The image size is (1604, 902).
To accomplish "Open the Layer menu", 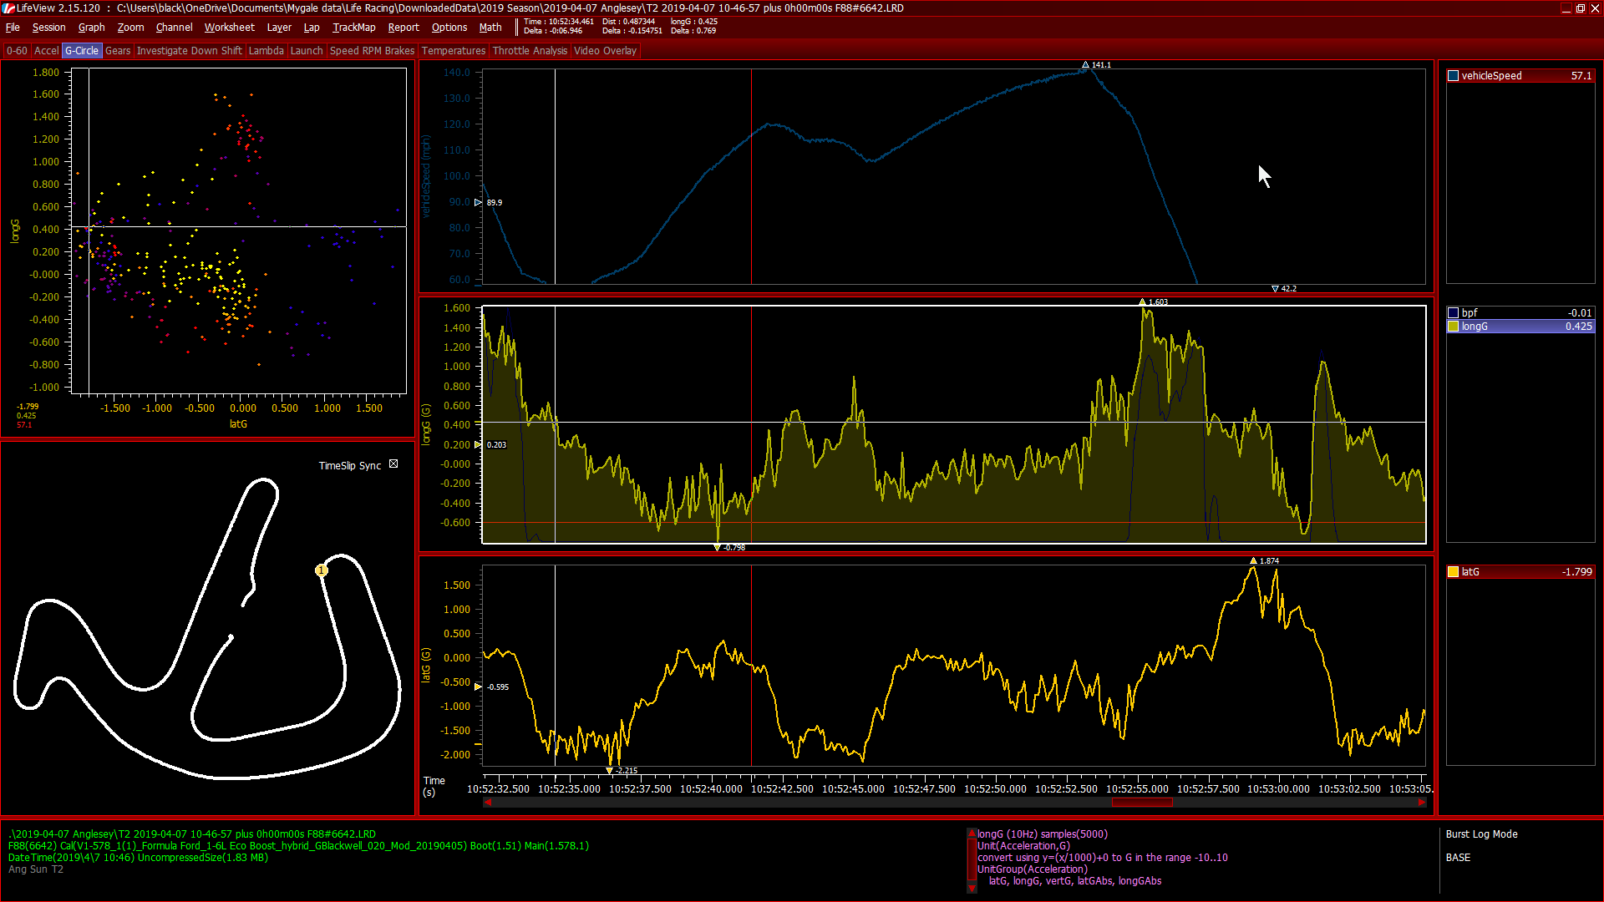I will [x=279, y=28].
